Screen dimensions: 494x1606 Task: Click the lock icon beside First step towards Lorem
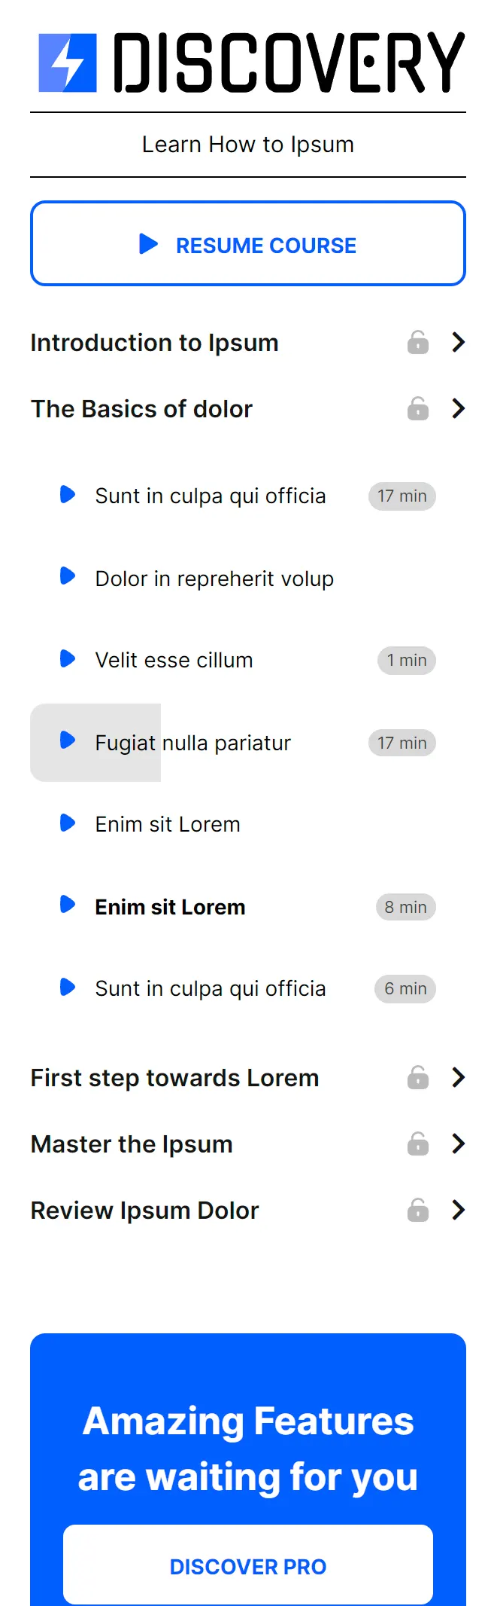coord(418,1077)
